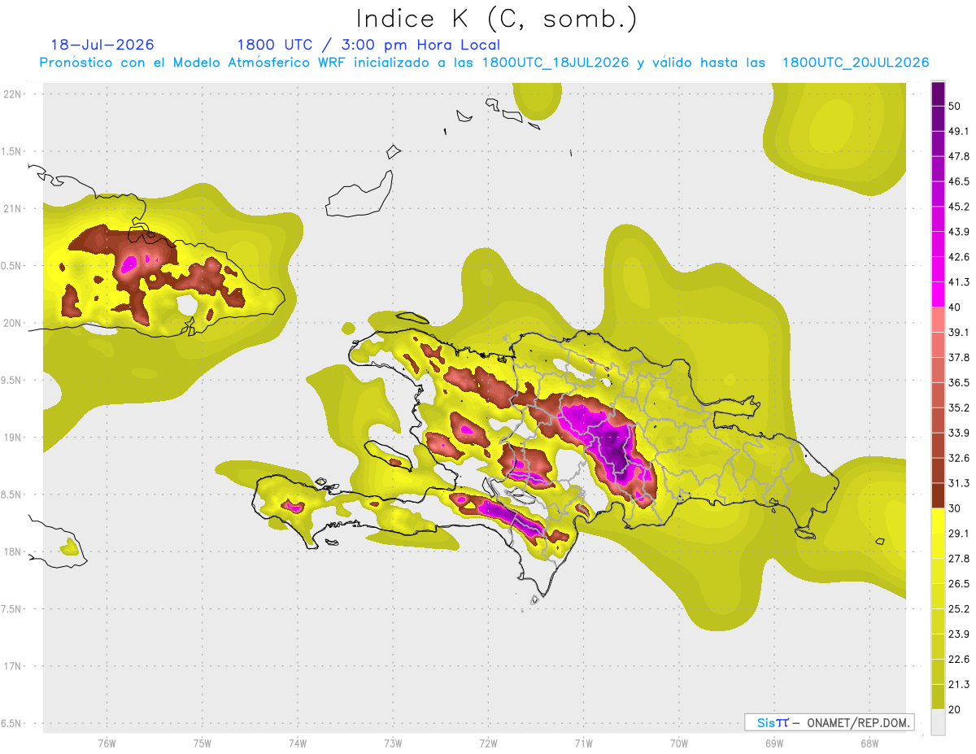
Task: Pick the darkest purple colorbar segment above 50
Action: pos(938,94)
